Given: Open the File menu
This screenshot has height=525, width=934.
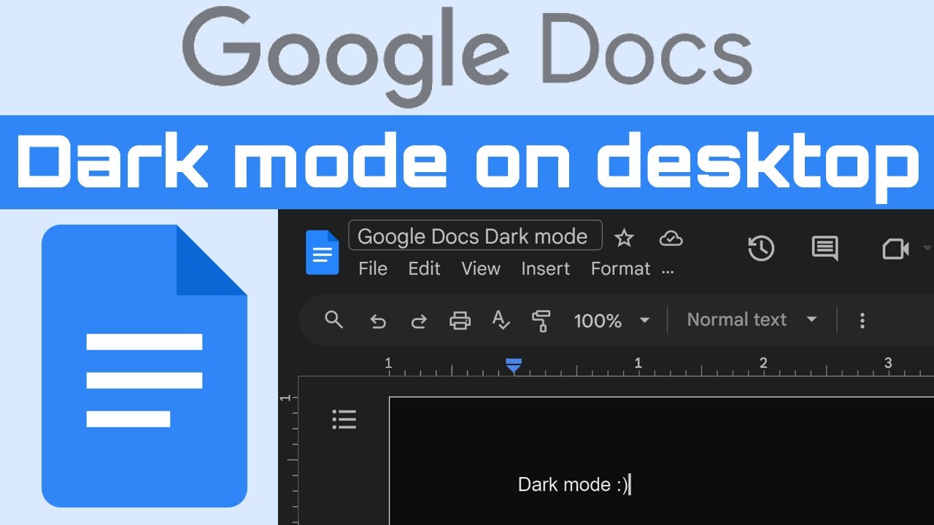Looking at the screenshot, I should 373,268.
